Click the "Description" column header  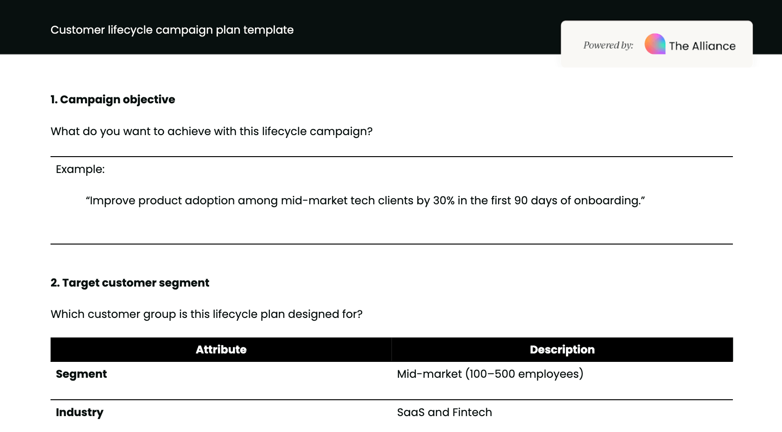point(562,350)
